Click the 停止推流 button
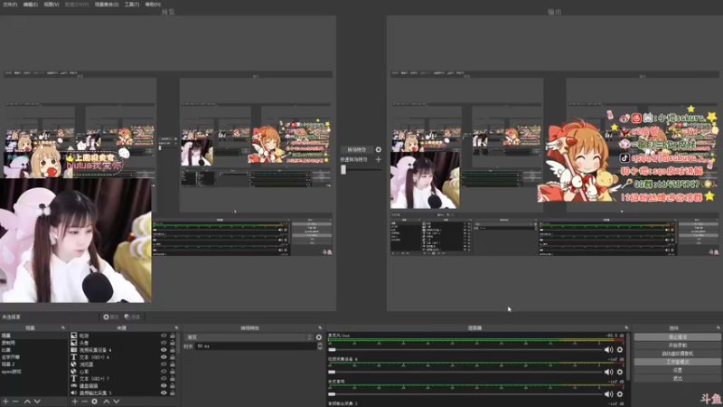723x407 pixels. (677, 336)
